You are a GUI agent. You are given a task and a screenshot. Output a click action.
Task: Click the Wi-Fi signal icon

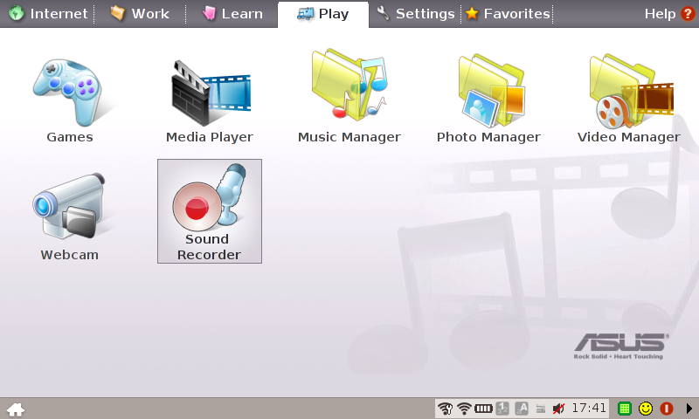[x=464, y=409]
